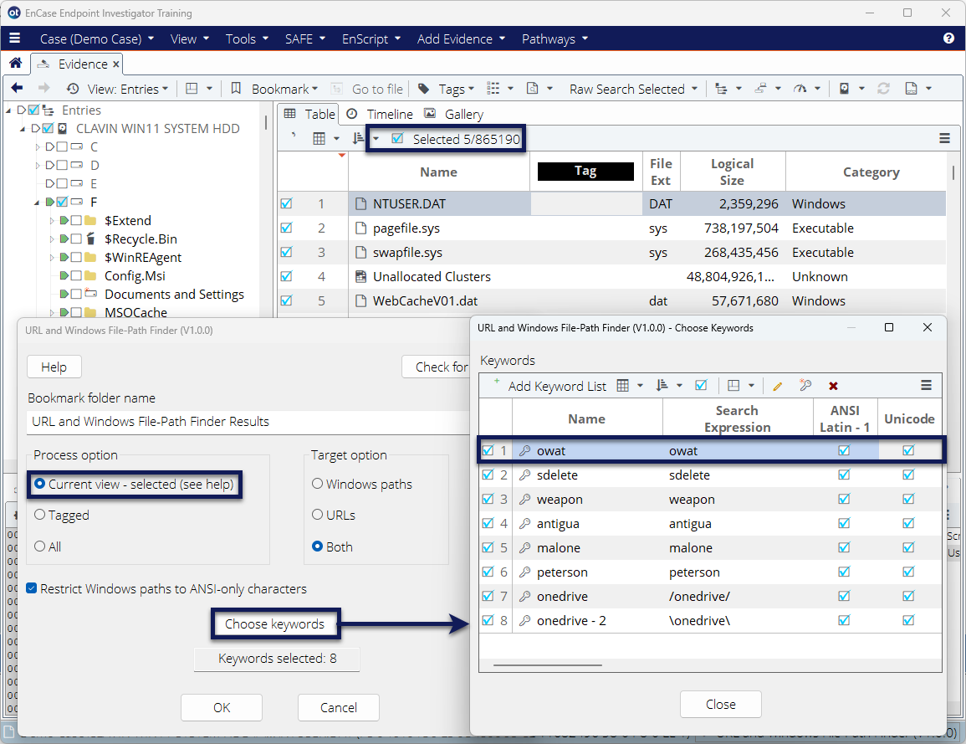Click the document report icon at toolbar end
The image size is (966, 744).
[x=911, y=88]
